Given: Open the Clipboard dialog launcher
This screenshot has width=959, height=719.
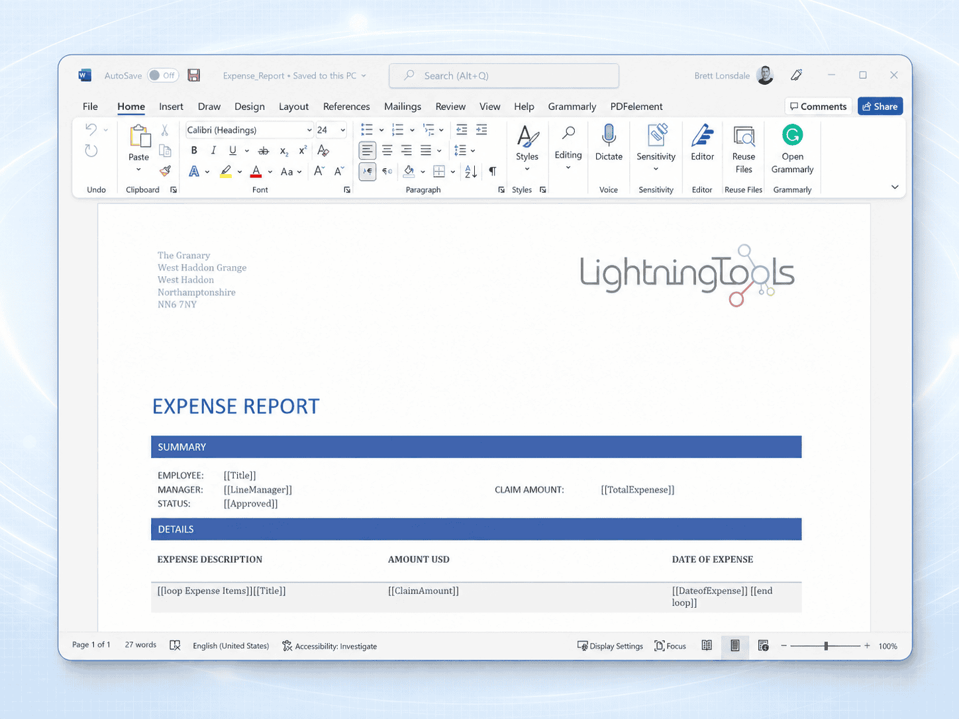Looking at the screenshot, I should click(x=174, y=190).
